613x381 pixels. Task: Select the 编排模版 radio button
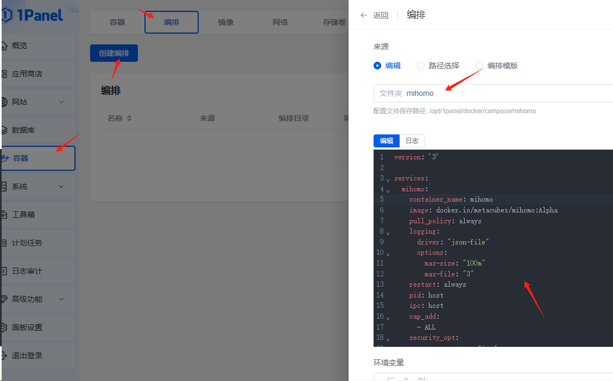[479, 66]
